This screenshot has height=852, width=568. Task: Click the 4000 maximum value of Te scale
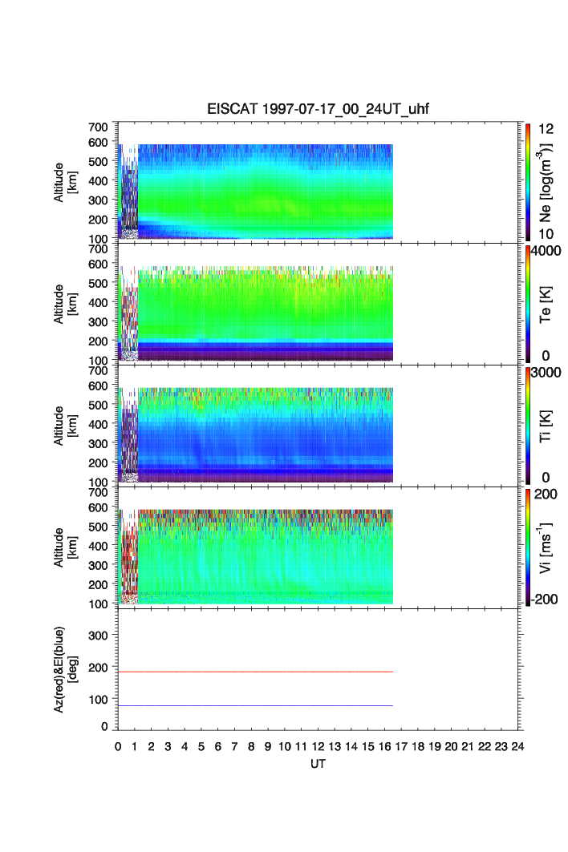click(x=546, y=251)
